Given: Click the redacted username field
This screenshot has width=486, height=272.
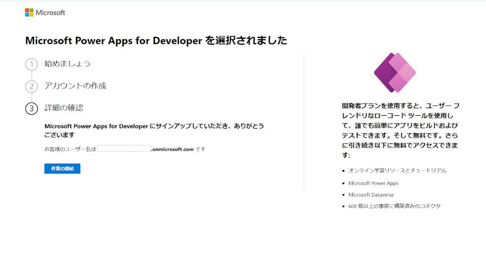Looking at the screenshot, I should point(124,149).
